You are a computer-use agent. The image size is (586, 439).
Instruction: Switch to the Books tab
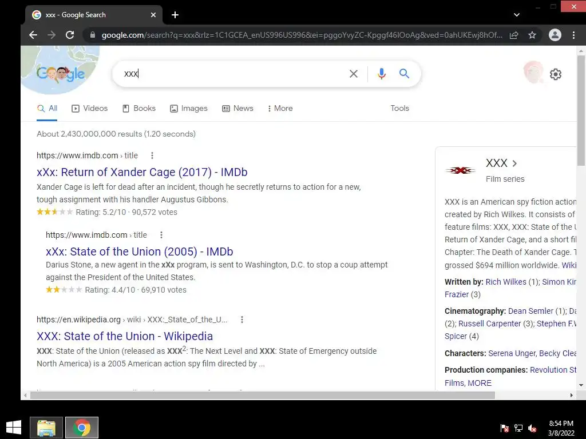tap(139, 108)
